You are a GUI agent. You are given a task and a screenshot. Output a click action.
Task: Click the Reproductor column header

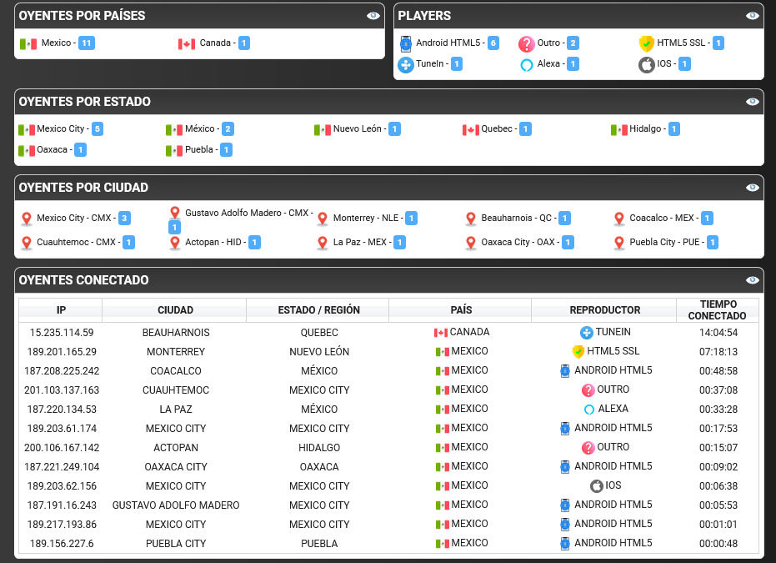[x=604, y=310]
